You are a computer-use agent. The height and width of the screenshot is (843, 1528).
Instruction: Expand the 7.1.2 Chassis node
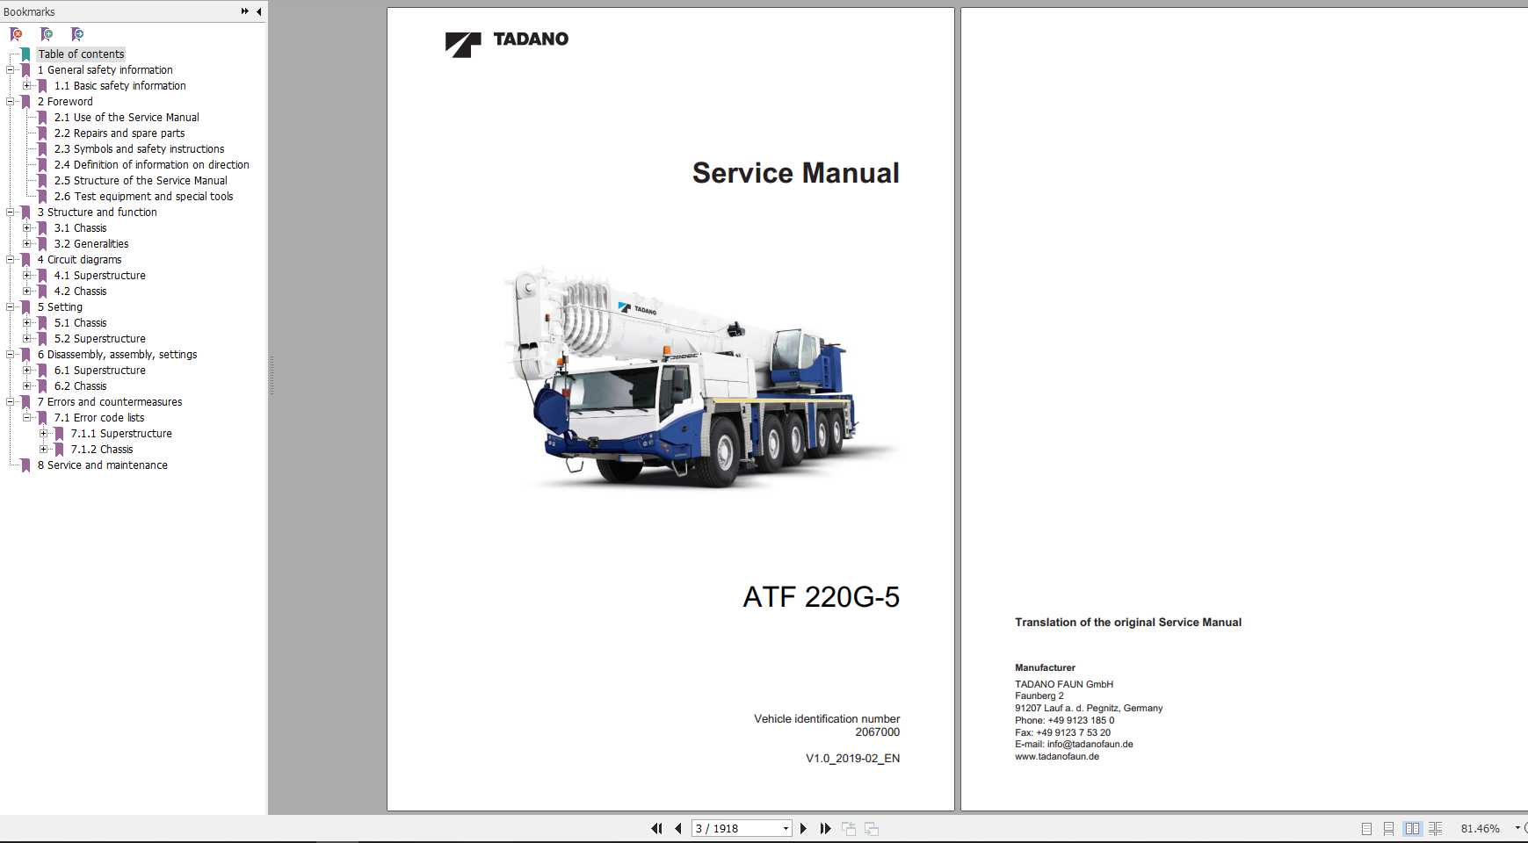pos(44,450)
